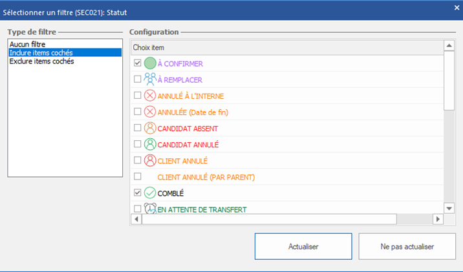The height and width of the screenshot is (272, 463).
Task: Uncheck the À CONFIRMER checkbox
Action: point(137,64)
